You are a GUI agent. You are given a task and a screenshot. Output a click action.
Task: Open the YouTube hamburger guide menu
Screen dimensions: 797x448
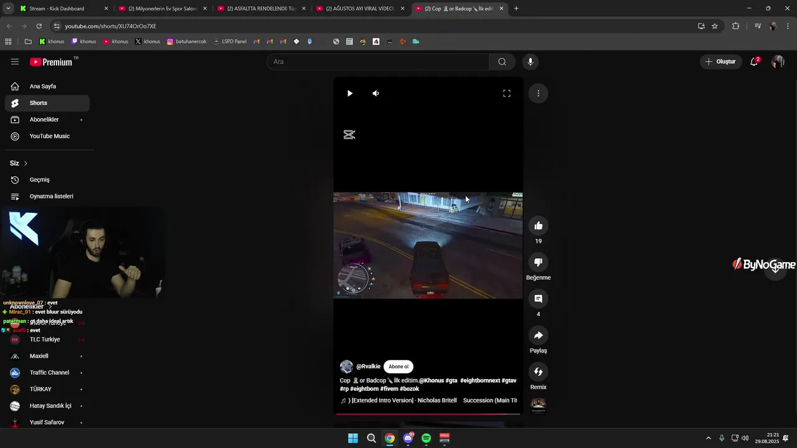(x=15, y=62)
